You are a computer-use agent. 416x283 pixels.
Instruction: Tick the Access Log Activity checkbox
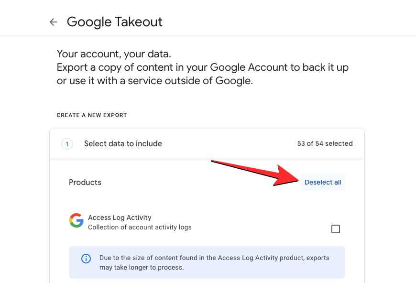(x=336, y=229)
